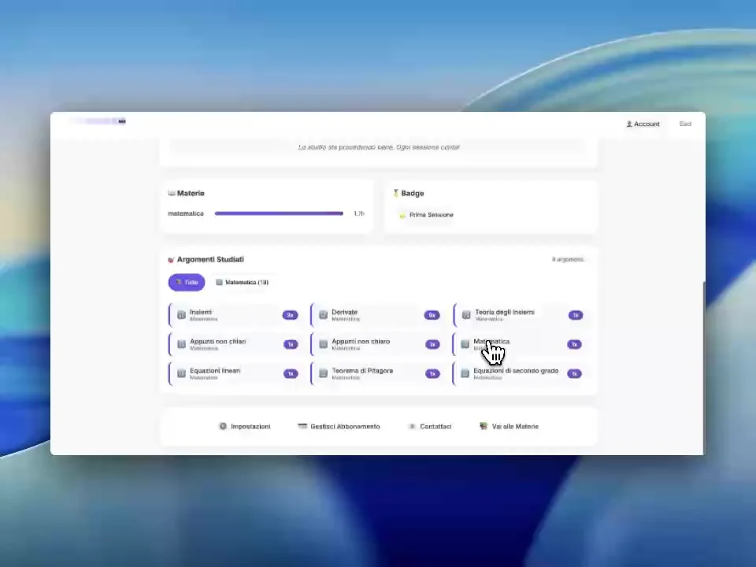
Task: Toggle the Matematica (19) filter
Action: click(x=242, y=282)
